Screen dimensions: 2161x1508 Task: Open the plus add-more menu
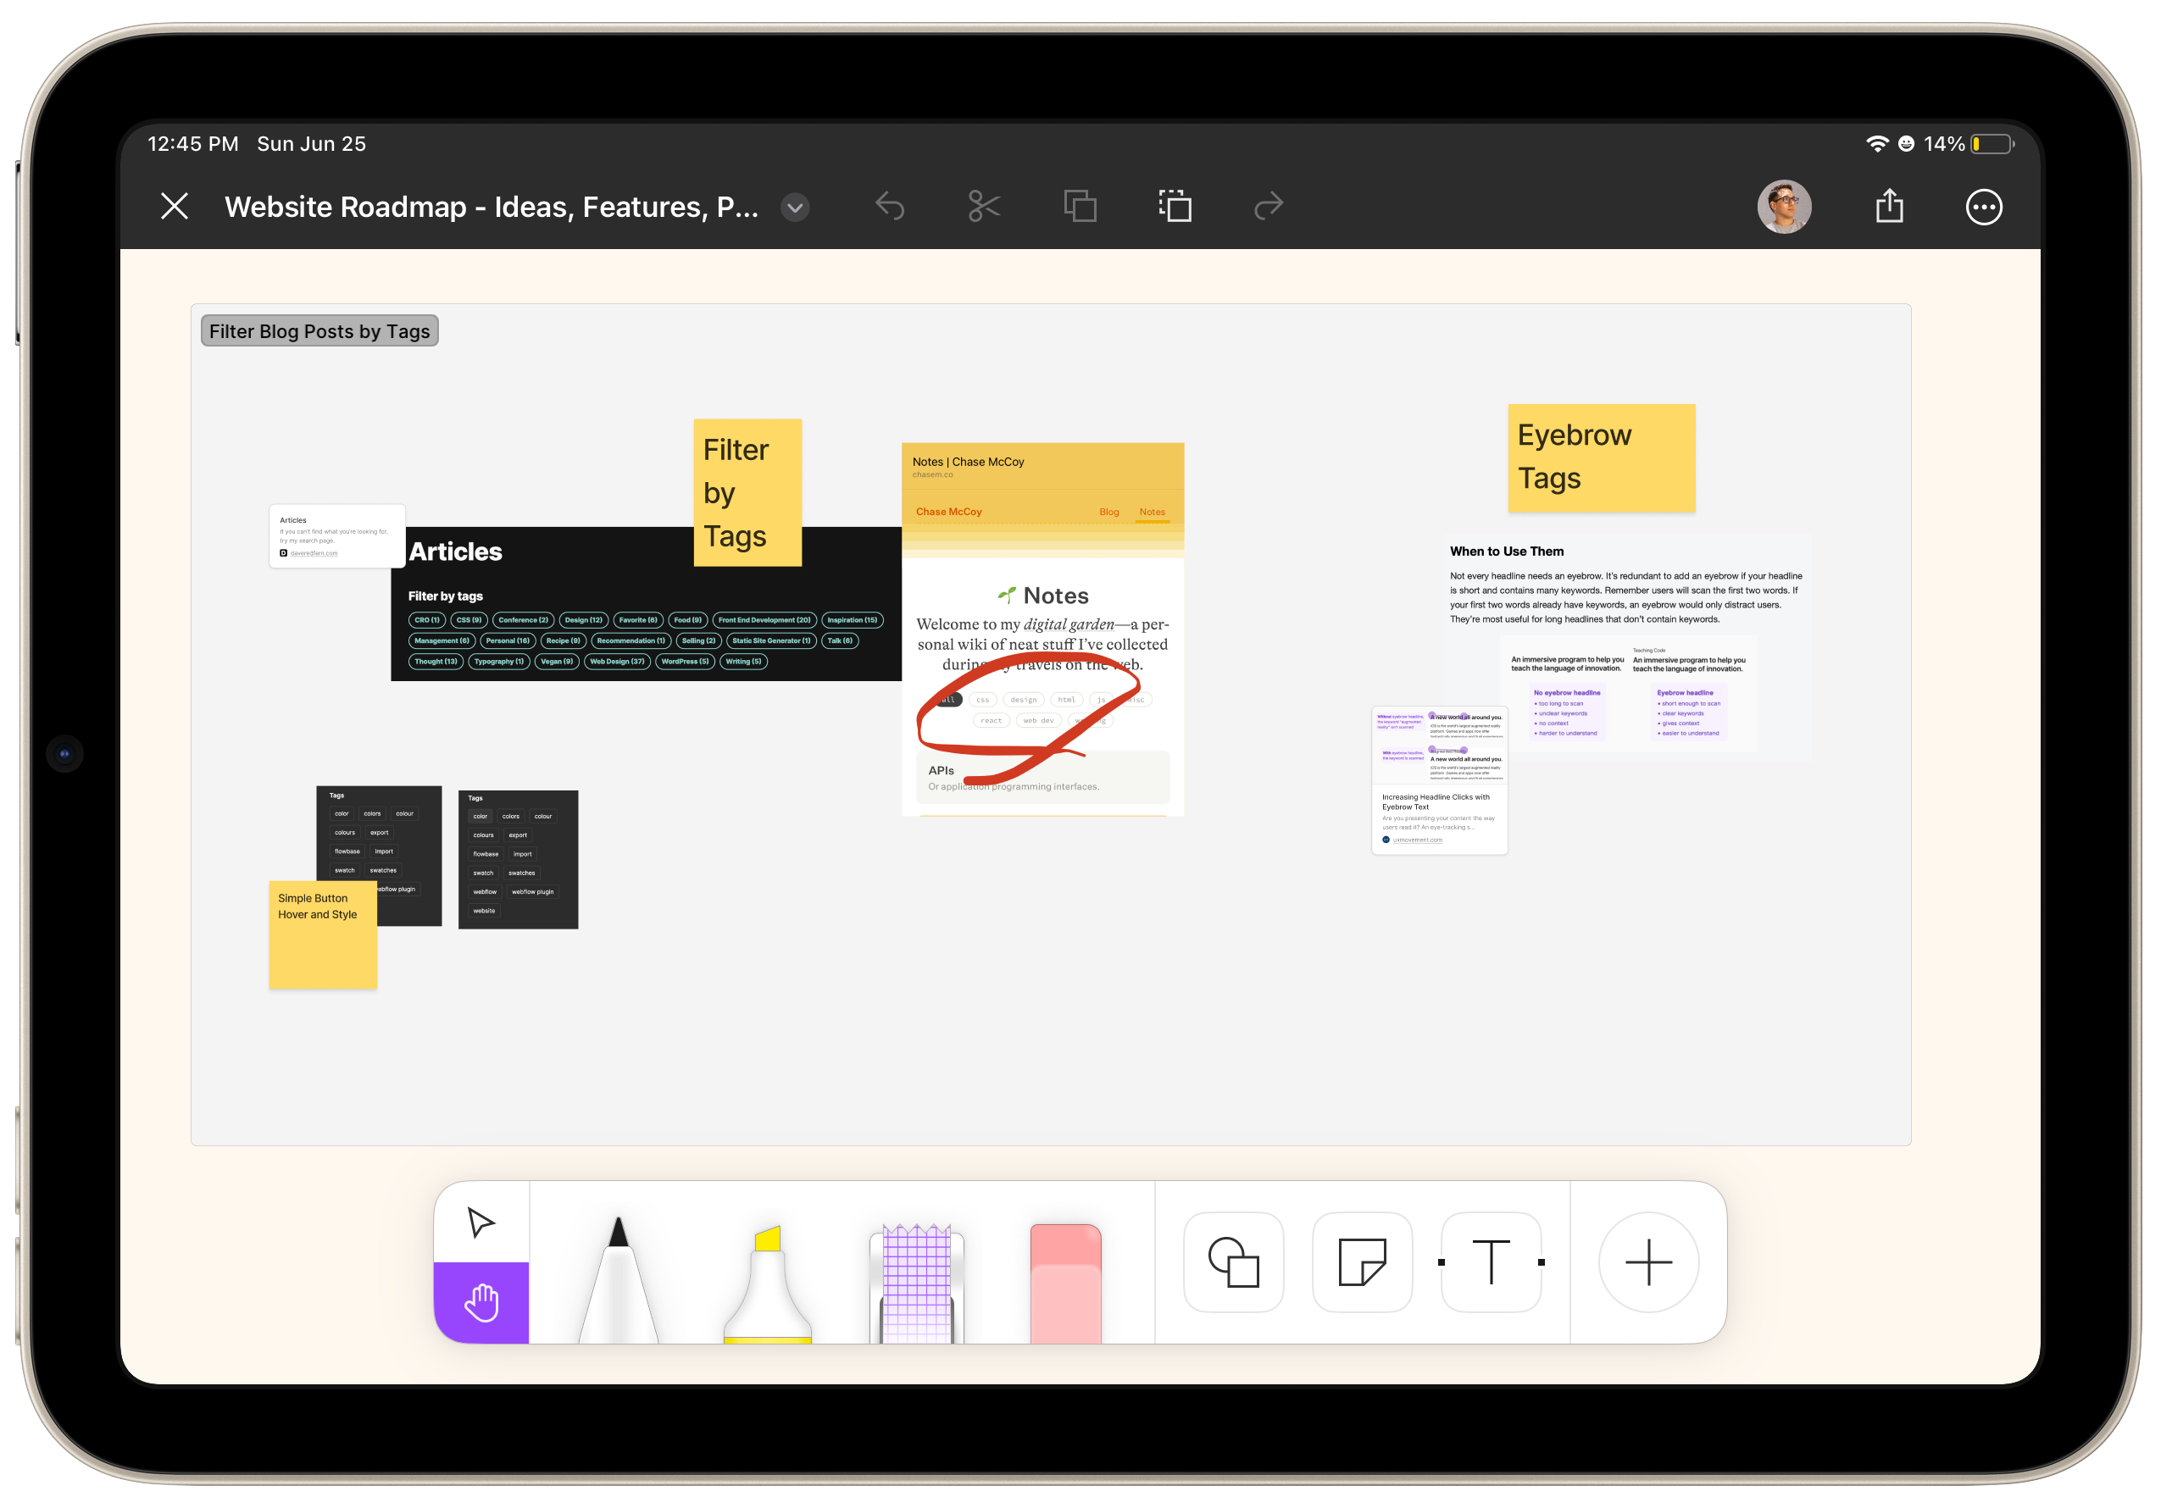tap(1648, 1261)
